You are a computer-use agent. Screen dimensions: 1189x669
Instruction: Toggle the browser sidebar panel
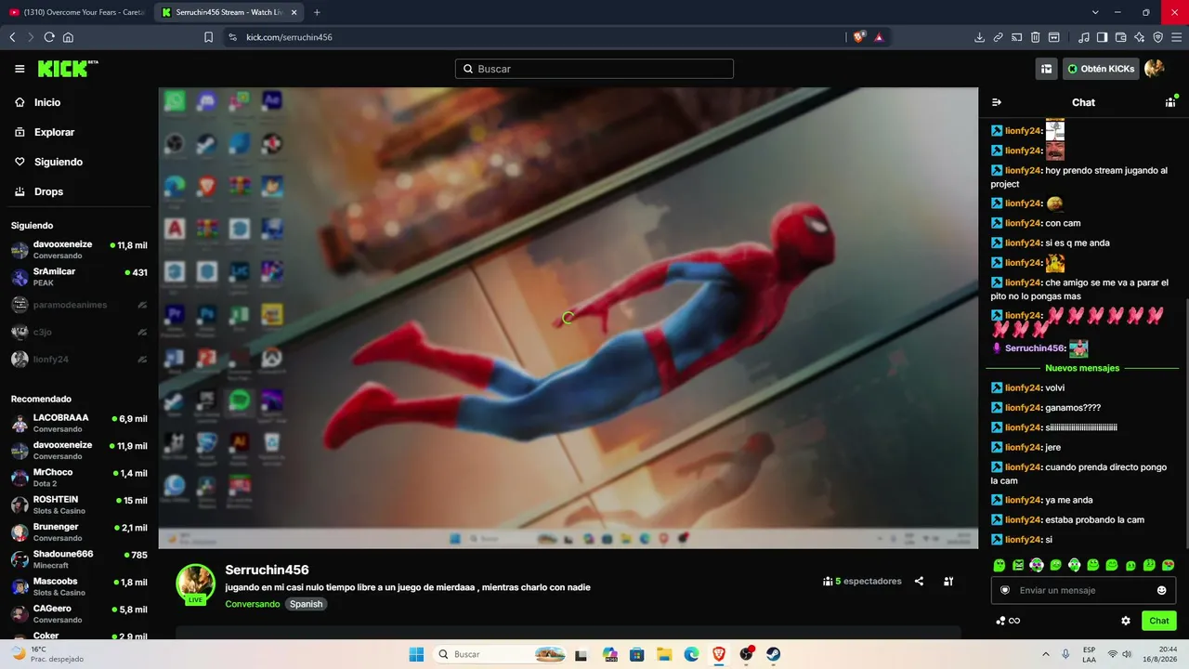pos(1103,37)
